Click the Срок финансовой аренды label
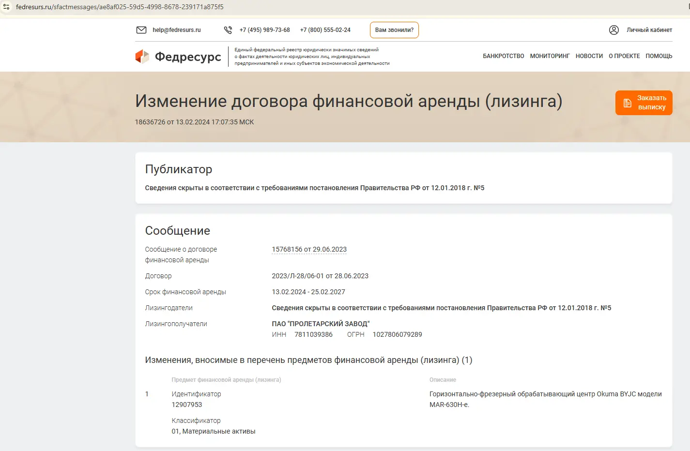Viewport: 690px width, 451px height. point(185,292)
